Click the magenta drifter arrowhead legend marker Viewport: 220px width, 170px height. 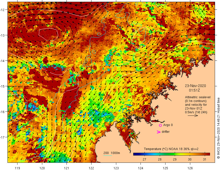pos(159,132)
